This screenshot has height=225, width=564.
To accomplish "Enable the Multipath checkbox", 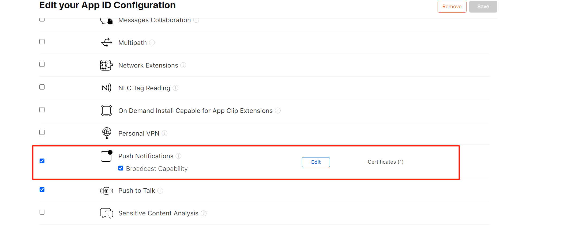I will pyautogui.click(x=42, y=42).
